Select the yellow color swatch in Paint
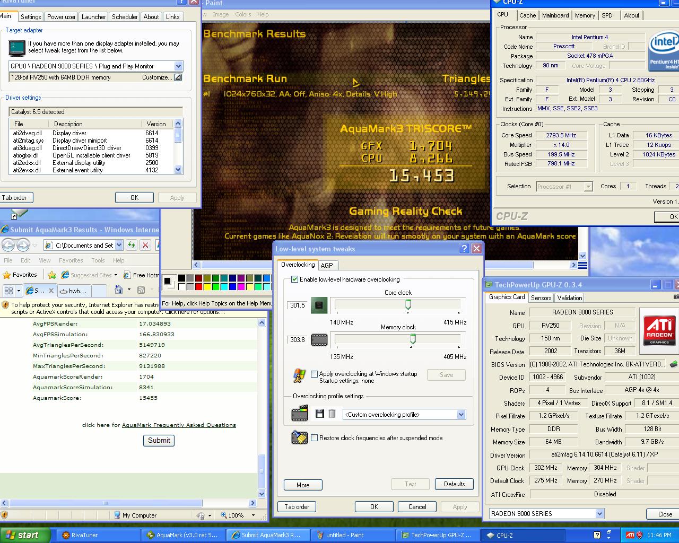Viewport: 679px width, 543px height. 207,287
